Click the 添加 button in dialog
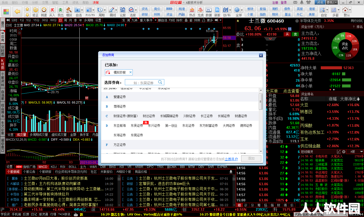 click(251, 158)
